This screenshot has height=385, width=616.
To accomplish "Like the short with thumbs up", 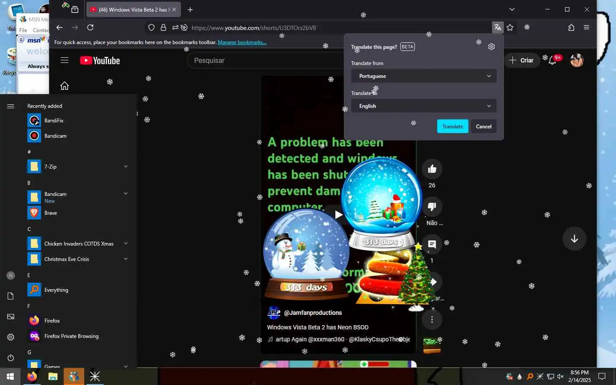I will 432,169.
